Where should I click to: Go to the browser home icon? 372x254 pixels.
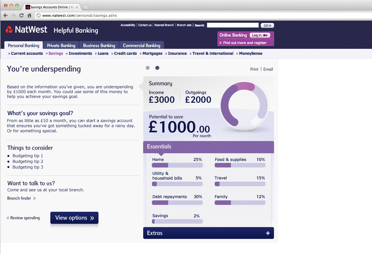tap(29, 16)
